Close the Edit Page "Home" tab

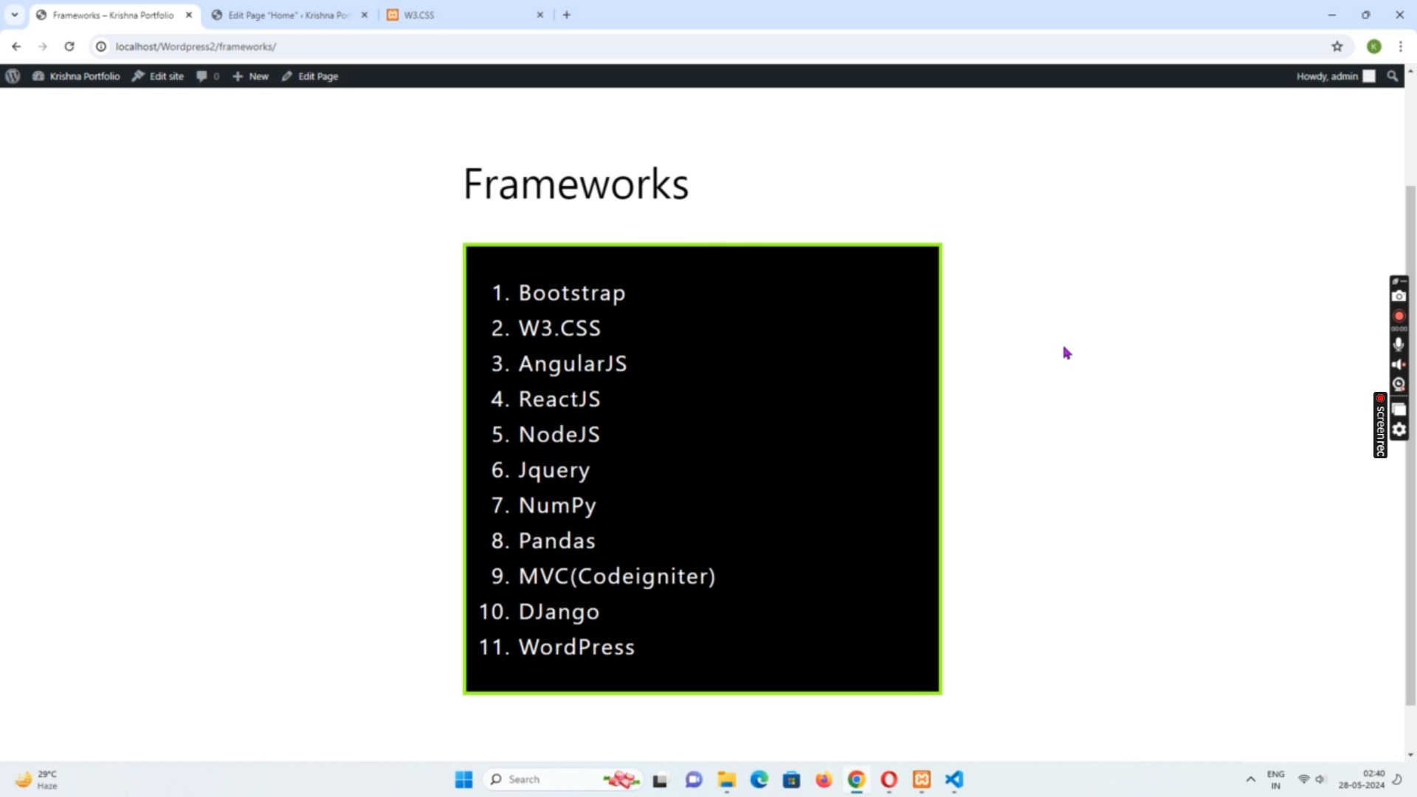[365, 15]
